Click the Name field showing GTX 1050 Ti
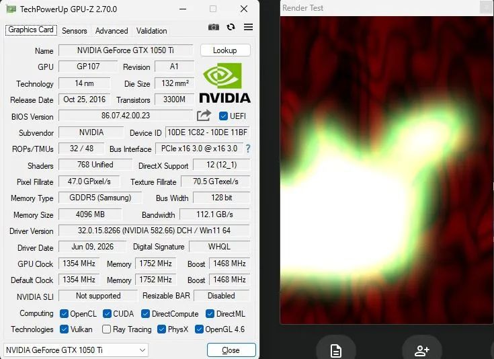This screenshot has width=494, height=359. (x=126, y=50)
